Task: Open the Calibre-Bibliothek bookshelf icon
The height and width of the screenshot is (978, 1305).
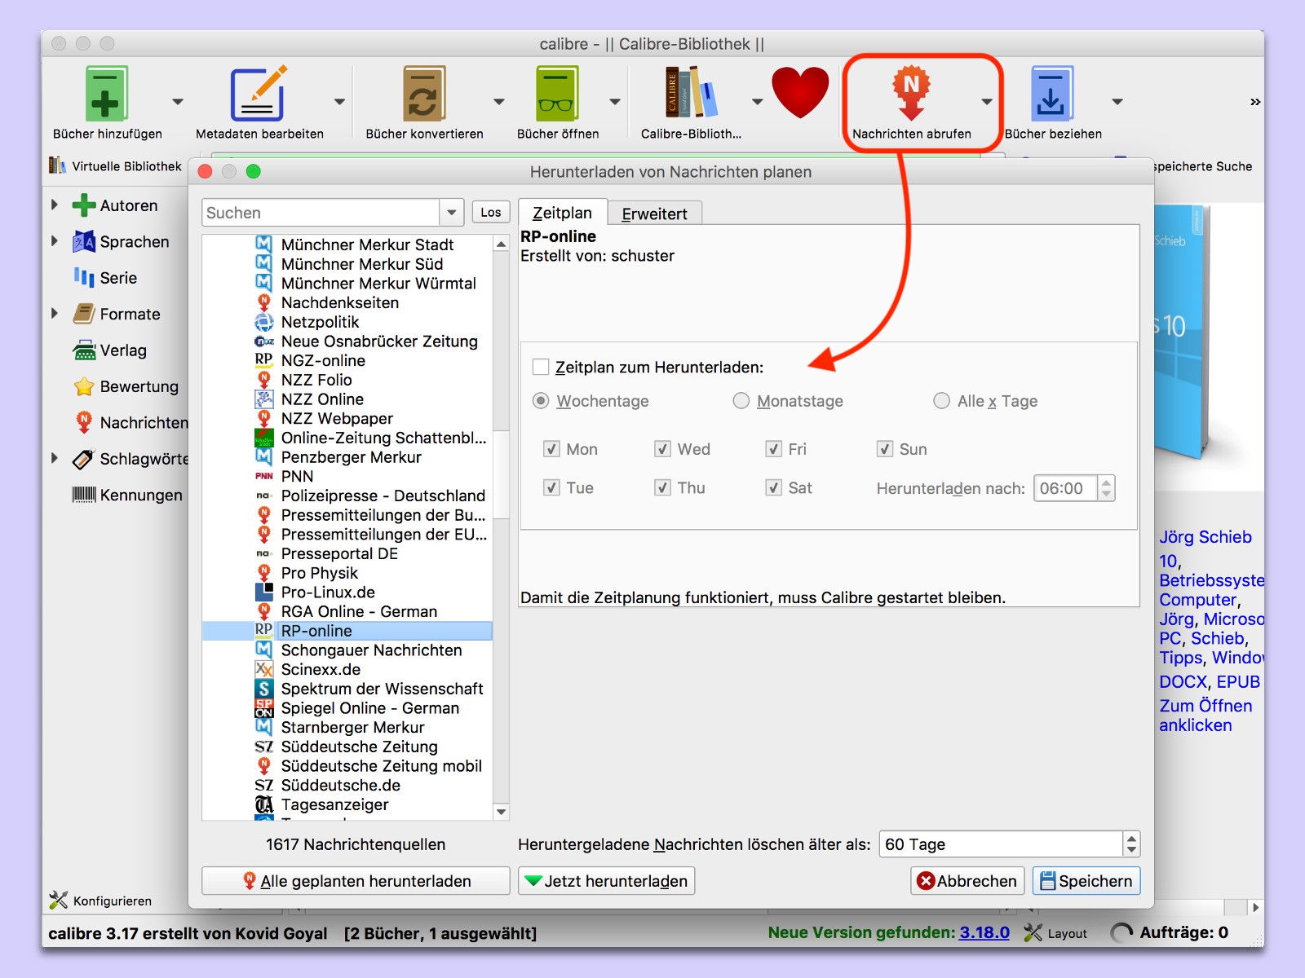Action: pos(691,93)
